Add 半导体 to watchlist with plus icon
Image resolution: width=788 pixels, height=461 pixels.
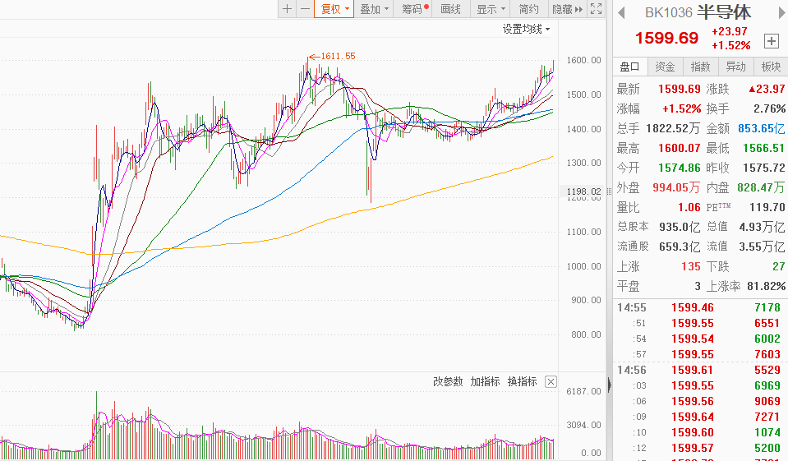click(x=771, y=41)
